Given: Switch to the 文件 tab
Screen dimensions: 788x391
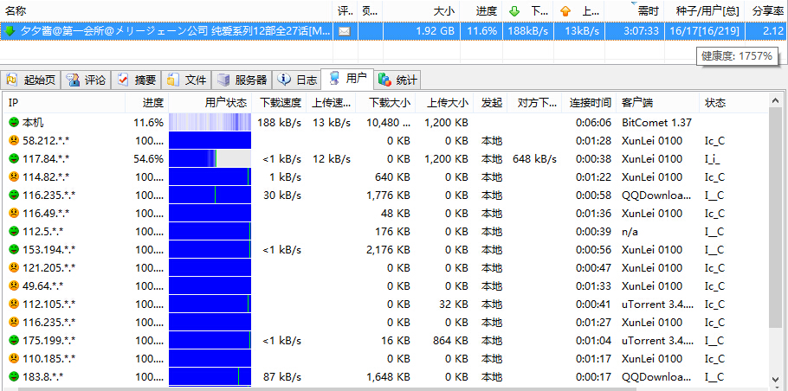Looking at the screenshot, I should coord(187,80).
